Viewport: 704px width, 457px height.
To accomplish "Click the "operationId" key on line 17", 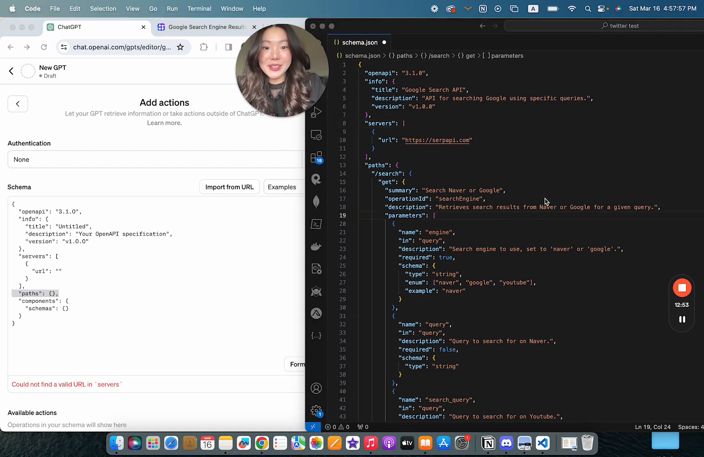I will (407, 198).
